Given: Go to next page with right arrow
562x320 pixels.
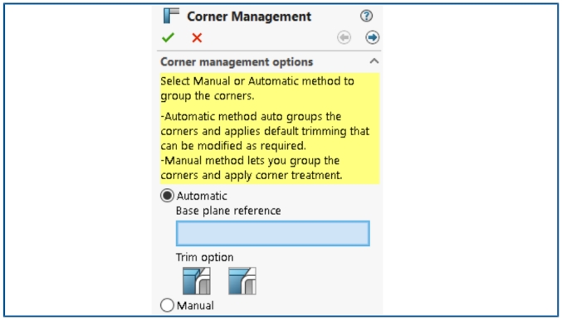Looking at the screenshot, I should tap(373, 37).
